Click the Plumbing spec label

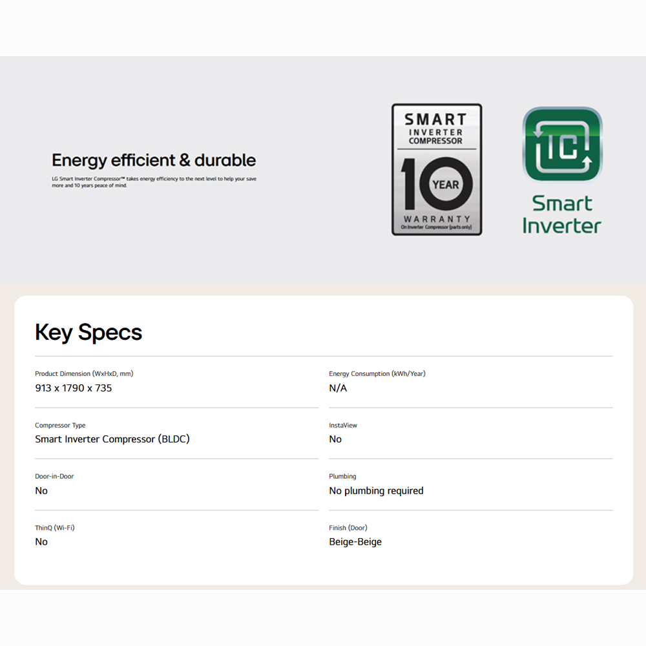(342, 476)
